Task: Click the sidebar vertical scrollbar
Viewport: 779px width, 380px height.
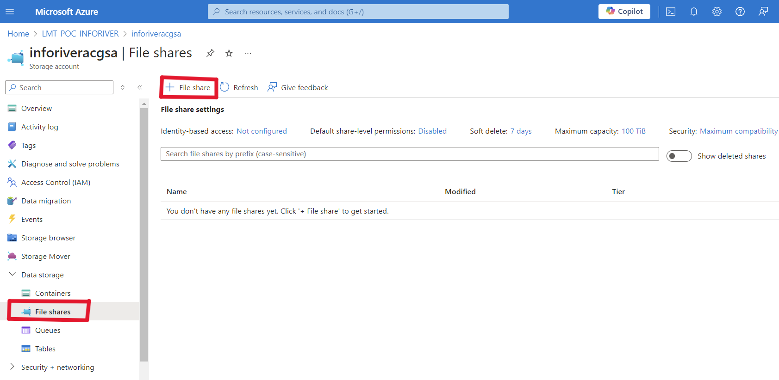Action: (x=144, y=231)
